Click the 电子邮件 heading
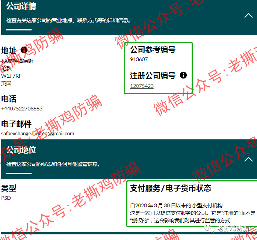The image size is (257, 240). coord(16,124)
